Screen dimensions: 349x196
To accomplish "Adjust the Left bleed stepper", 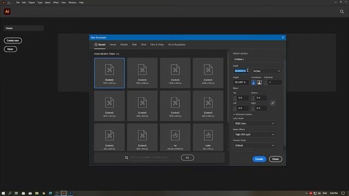I will [x=235, y=108].
